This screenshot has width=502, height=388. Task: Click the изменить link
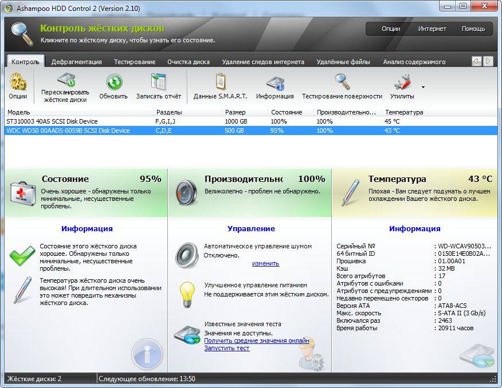tap(266, 263)
